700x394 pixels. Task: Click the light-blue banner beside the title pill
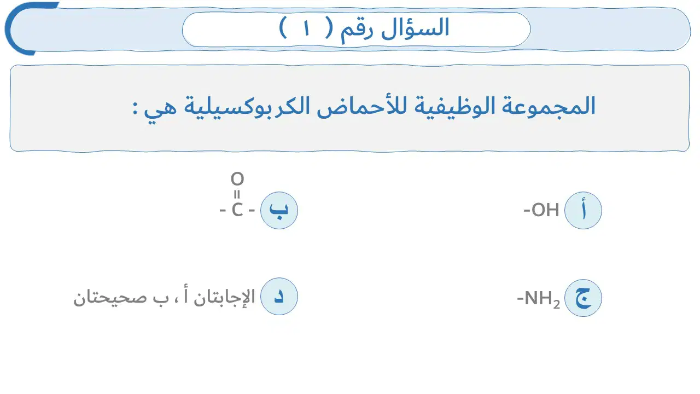[610, 29]
